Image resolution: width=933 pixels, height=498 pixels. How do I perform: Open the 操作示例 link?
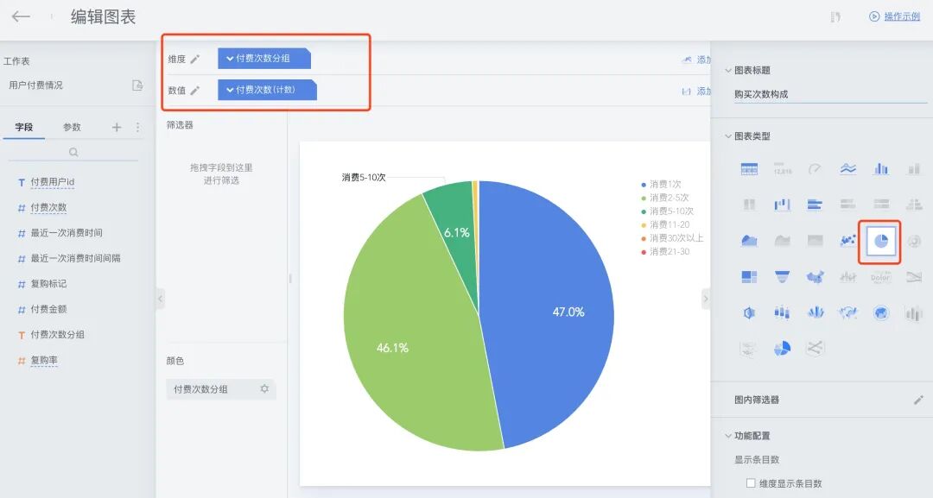(x=895, y=16)
